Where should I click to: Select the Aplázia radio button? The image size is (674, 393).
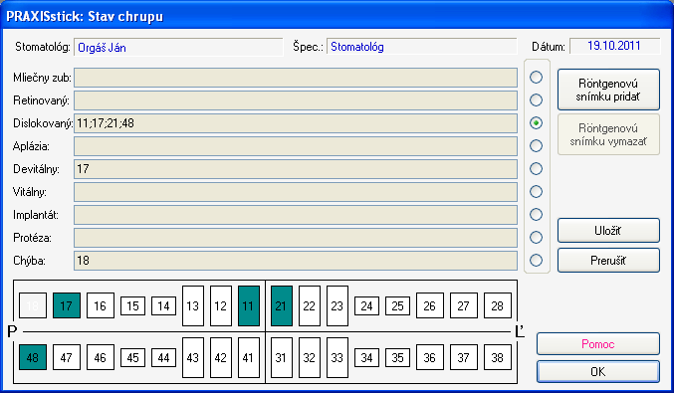[536, 145]
